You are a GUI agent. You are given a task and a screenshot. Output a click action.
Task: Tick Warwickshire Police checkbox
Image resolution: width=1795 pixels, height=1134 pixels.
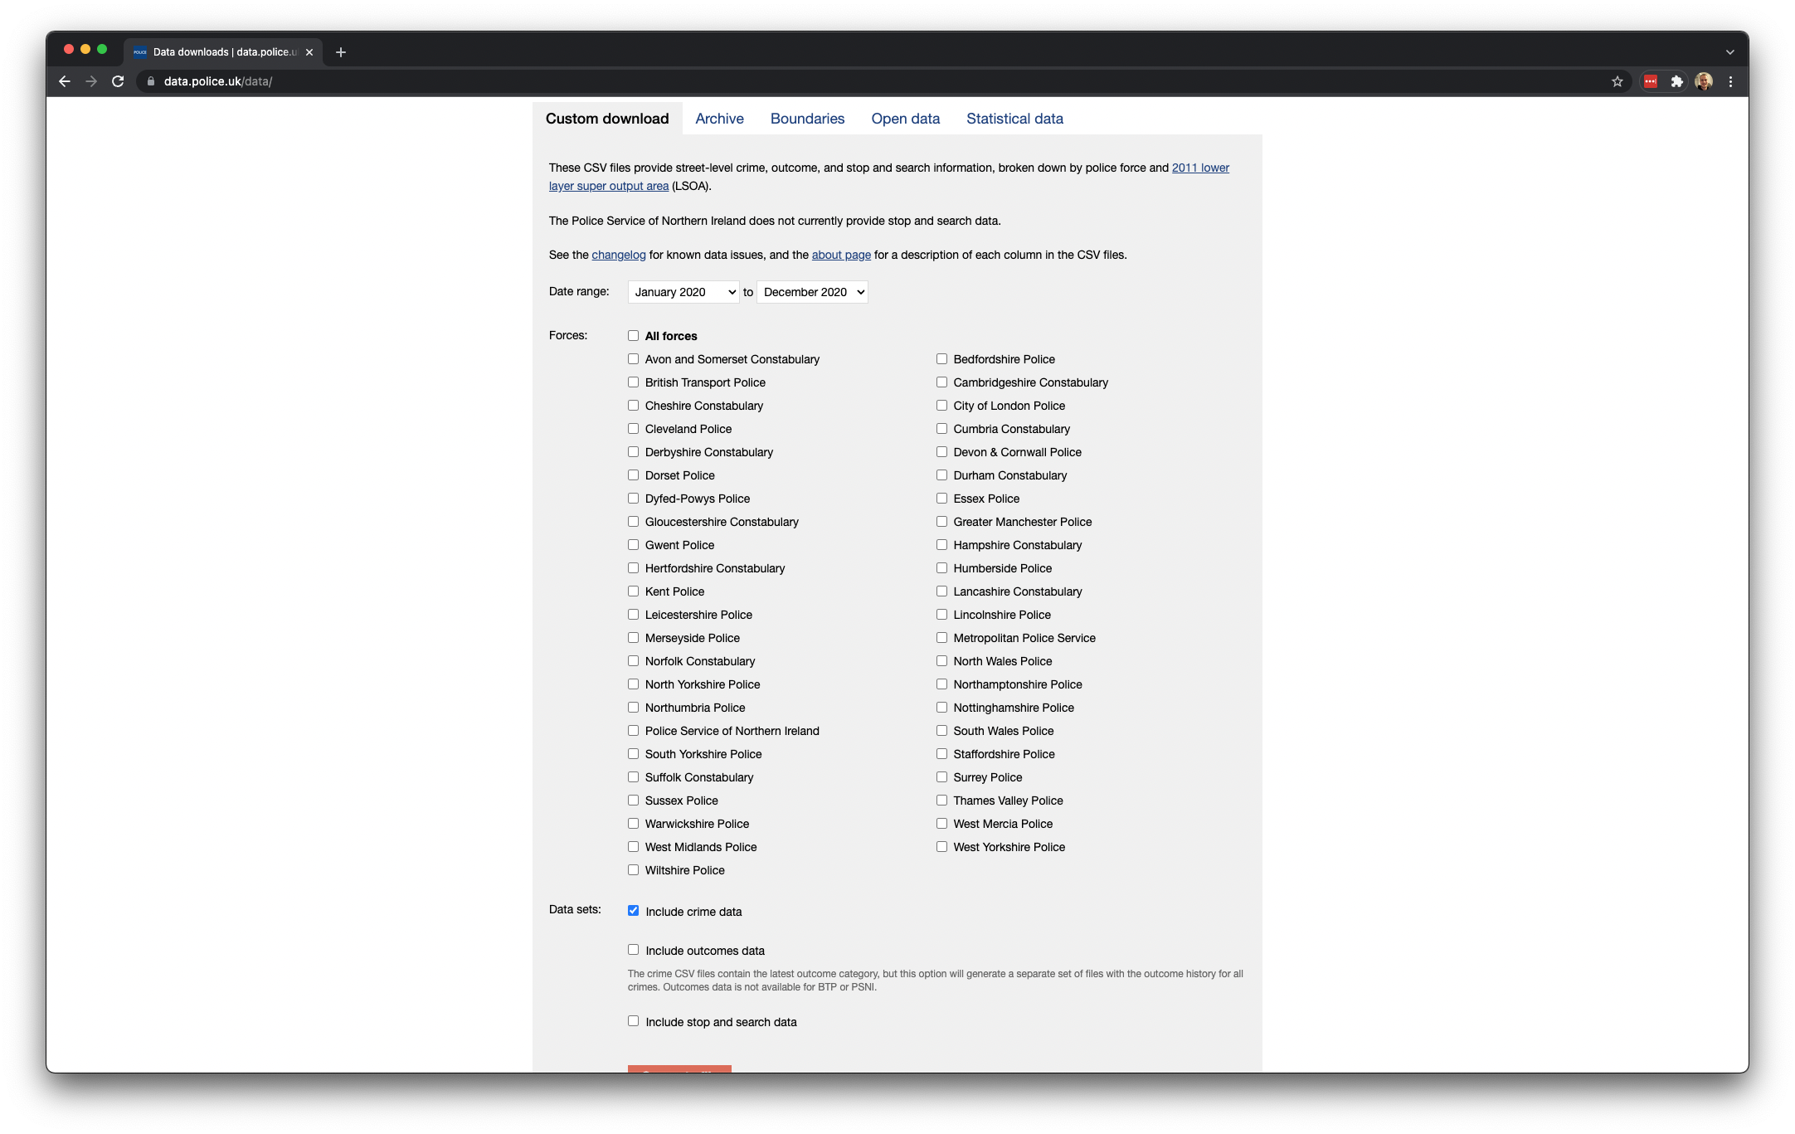click(x=633, y=824)
